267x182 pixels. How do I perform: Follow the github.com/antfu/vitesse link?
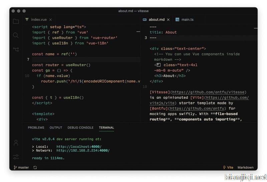[x=208, y=92]
